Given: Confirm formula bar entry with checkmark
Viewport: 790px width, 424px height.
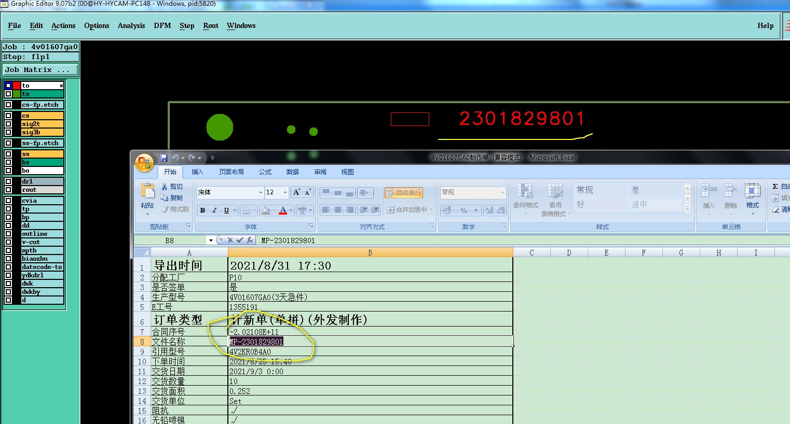Looking at the screenshot, I should (240, 240).
